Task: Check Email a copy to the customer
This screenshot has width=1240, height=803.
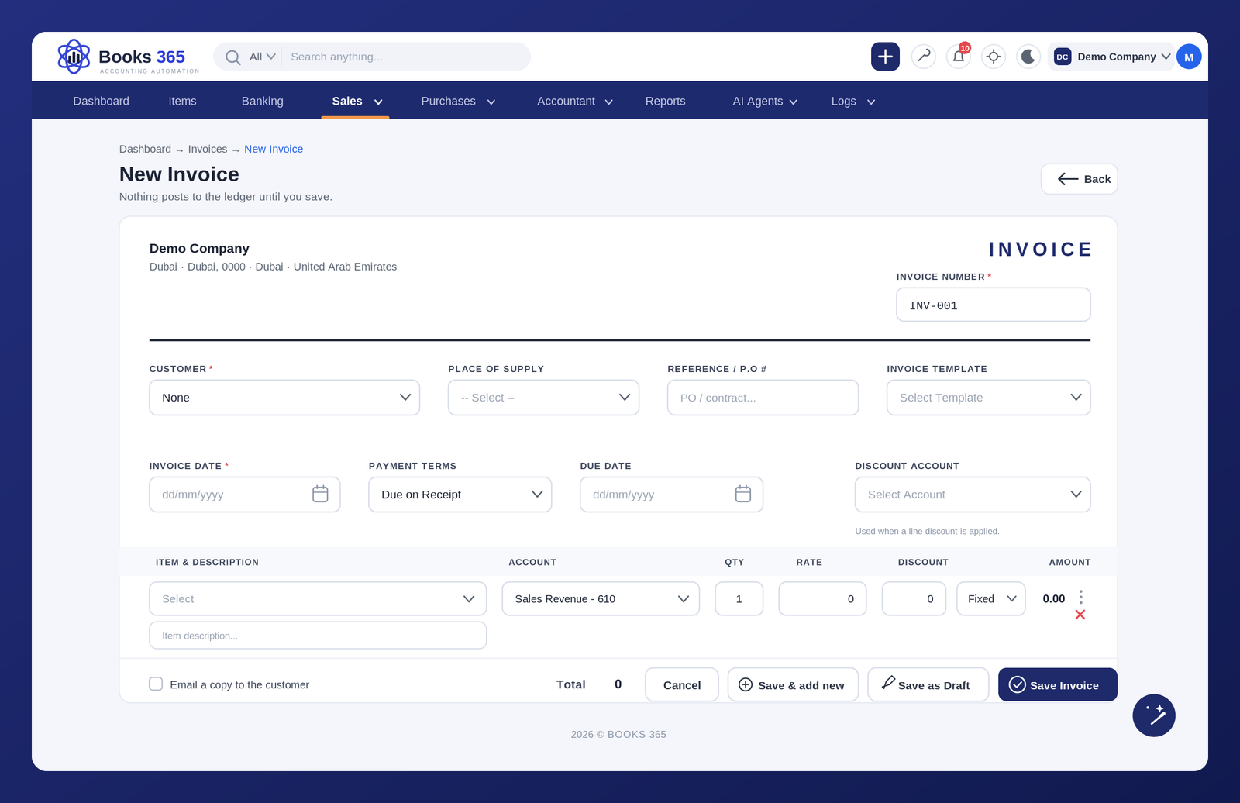Action: [x=156, y=684]
